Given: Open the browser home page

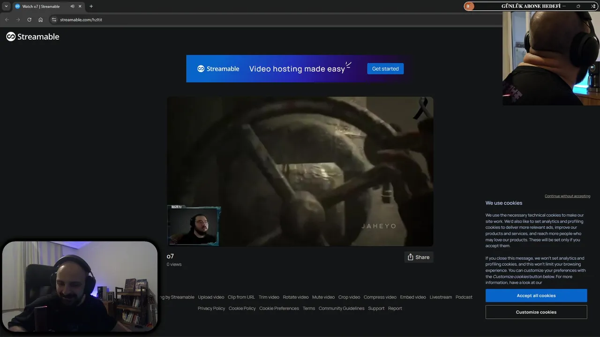Looking at the screenshot, I should [40, 20].
